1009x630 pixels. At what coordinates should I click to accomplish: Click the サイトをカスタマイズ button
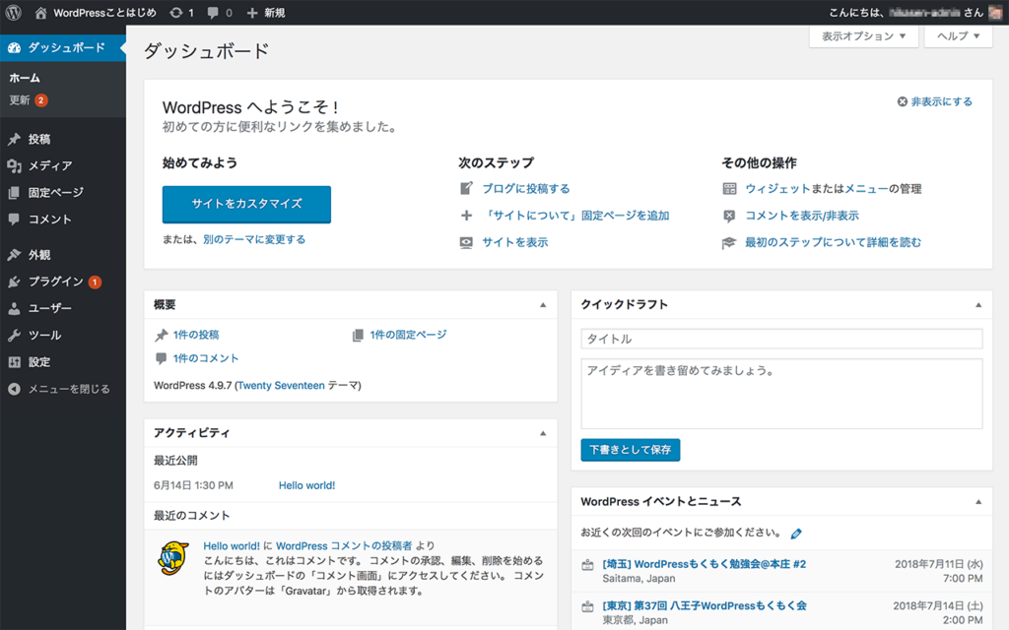point(246,205)
